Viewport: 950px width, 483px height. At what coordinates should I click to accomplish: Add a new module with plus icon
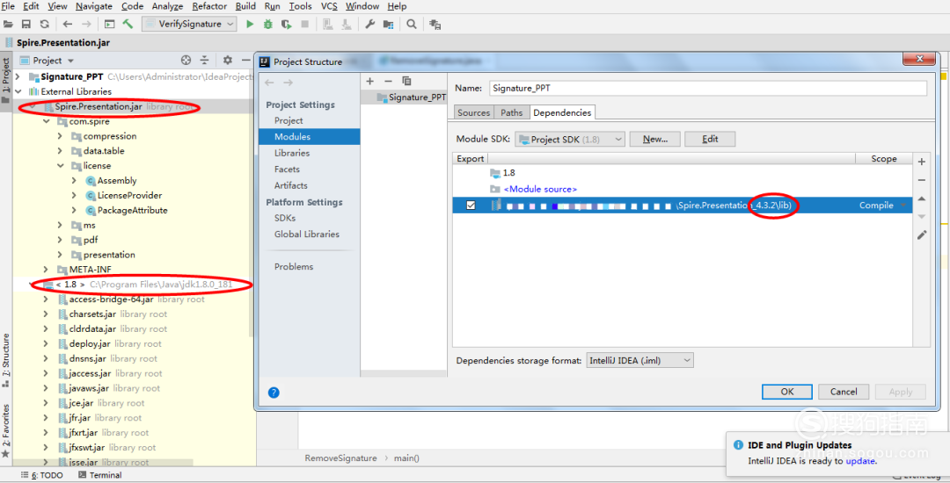coord(370,81)
